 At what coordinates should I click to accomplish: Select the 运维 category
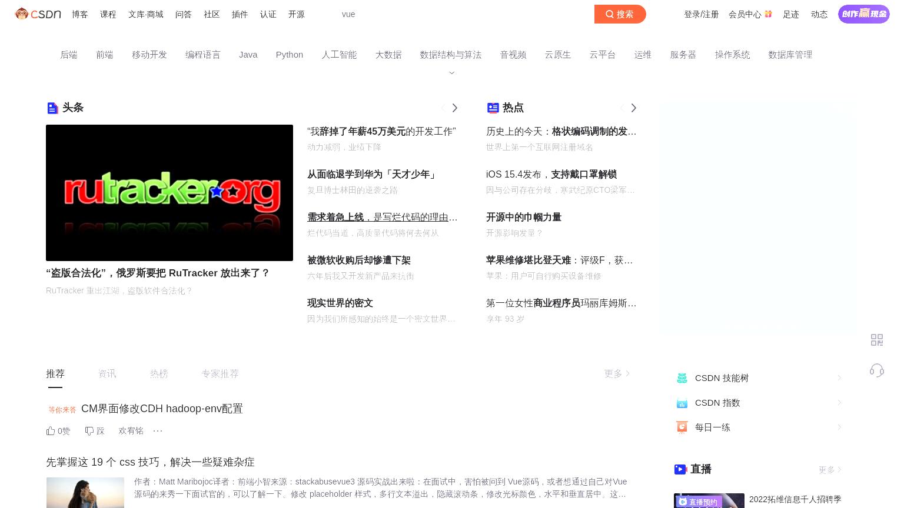[x=643, y=55]
